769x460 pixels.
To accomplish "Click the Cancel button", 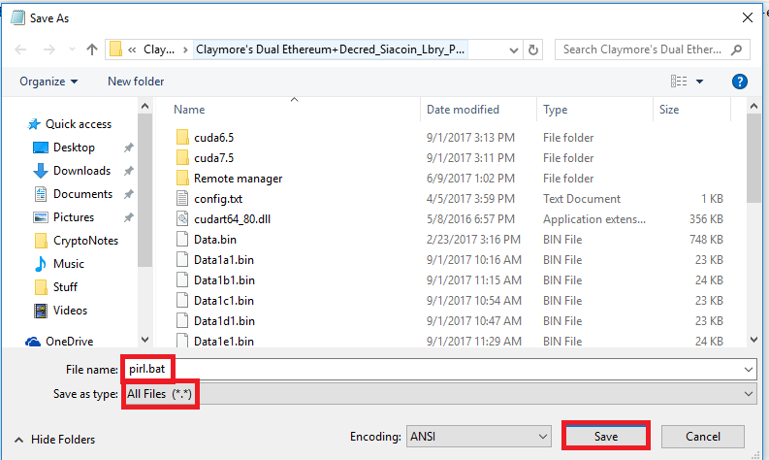I will [x=703, y=437].
